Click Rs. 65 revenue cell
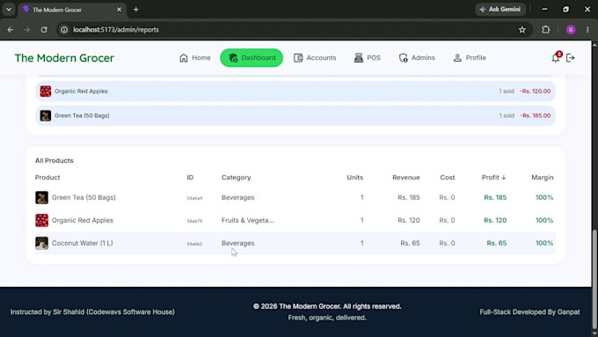 [x=410, y=243]
